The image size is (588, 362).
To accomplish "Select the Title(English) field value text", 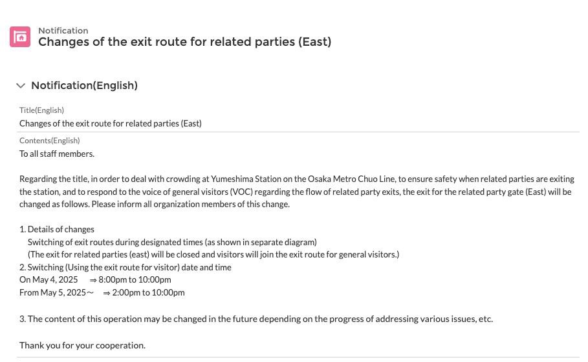I will pos(110,123).
